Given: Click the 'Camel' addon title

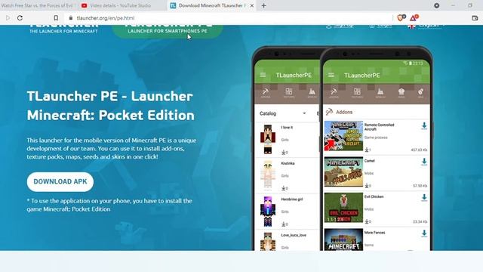Looking at the screenshot, I should (370, 161).
